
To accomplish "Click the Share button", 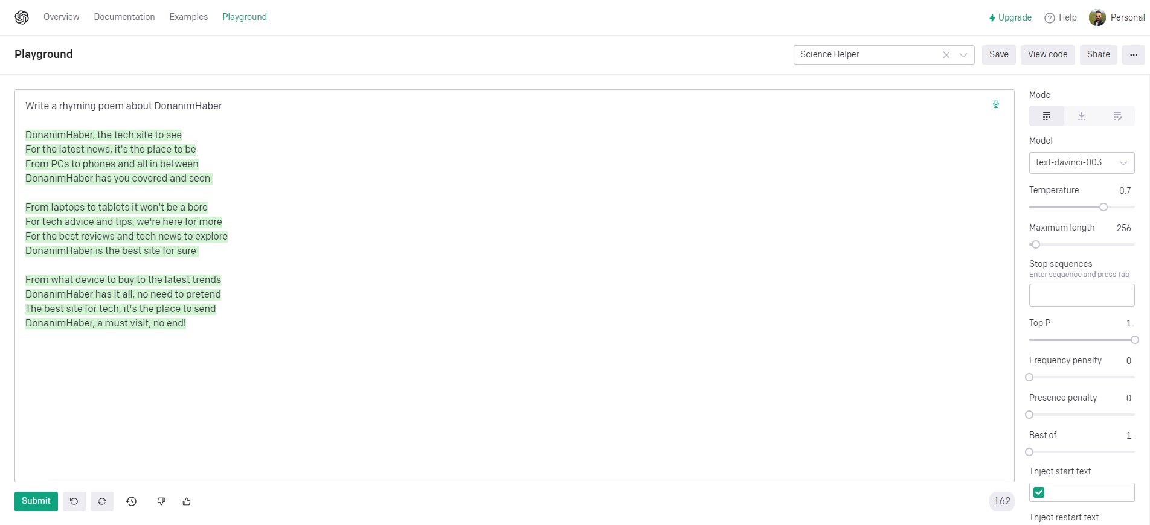I will [x=1099, y=55].
